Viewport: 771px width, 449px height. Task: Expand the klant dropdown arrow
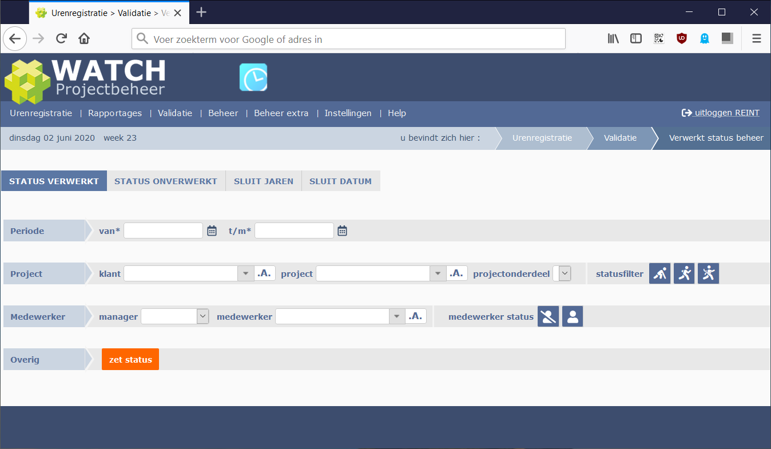pyautogui.click(x=246, y=273)
